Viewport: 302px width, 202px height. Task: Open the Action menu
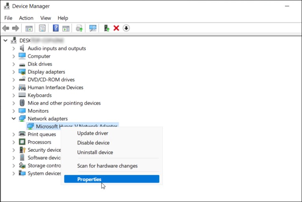point(26,18)
